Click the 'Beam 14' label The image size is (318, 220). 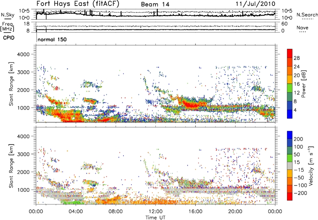pos(155,4)
